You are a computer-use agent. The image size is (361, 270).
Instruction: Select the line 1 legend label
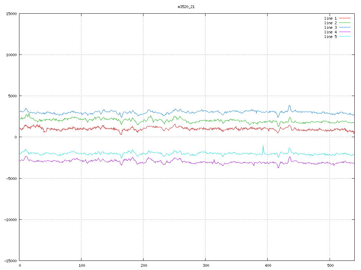coord(330,18)
